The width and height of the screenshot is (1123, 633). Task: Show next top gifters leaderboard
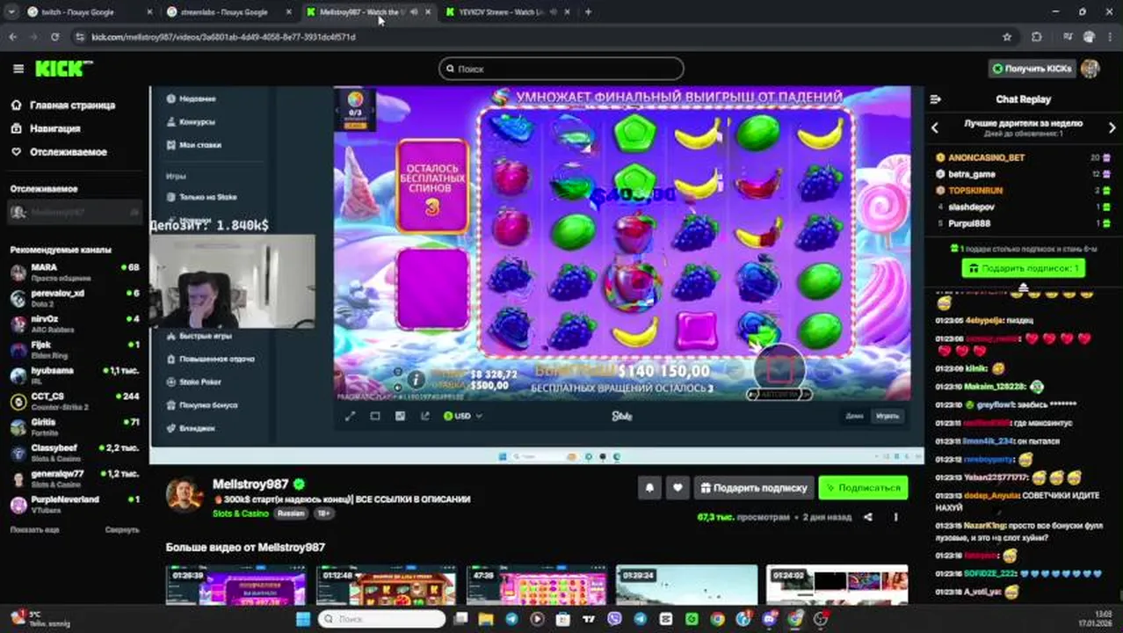pos(1112,128)
